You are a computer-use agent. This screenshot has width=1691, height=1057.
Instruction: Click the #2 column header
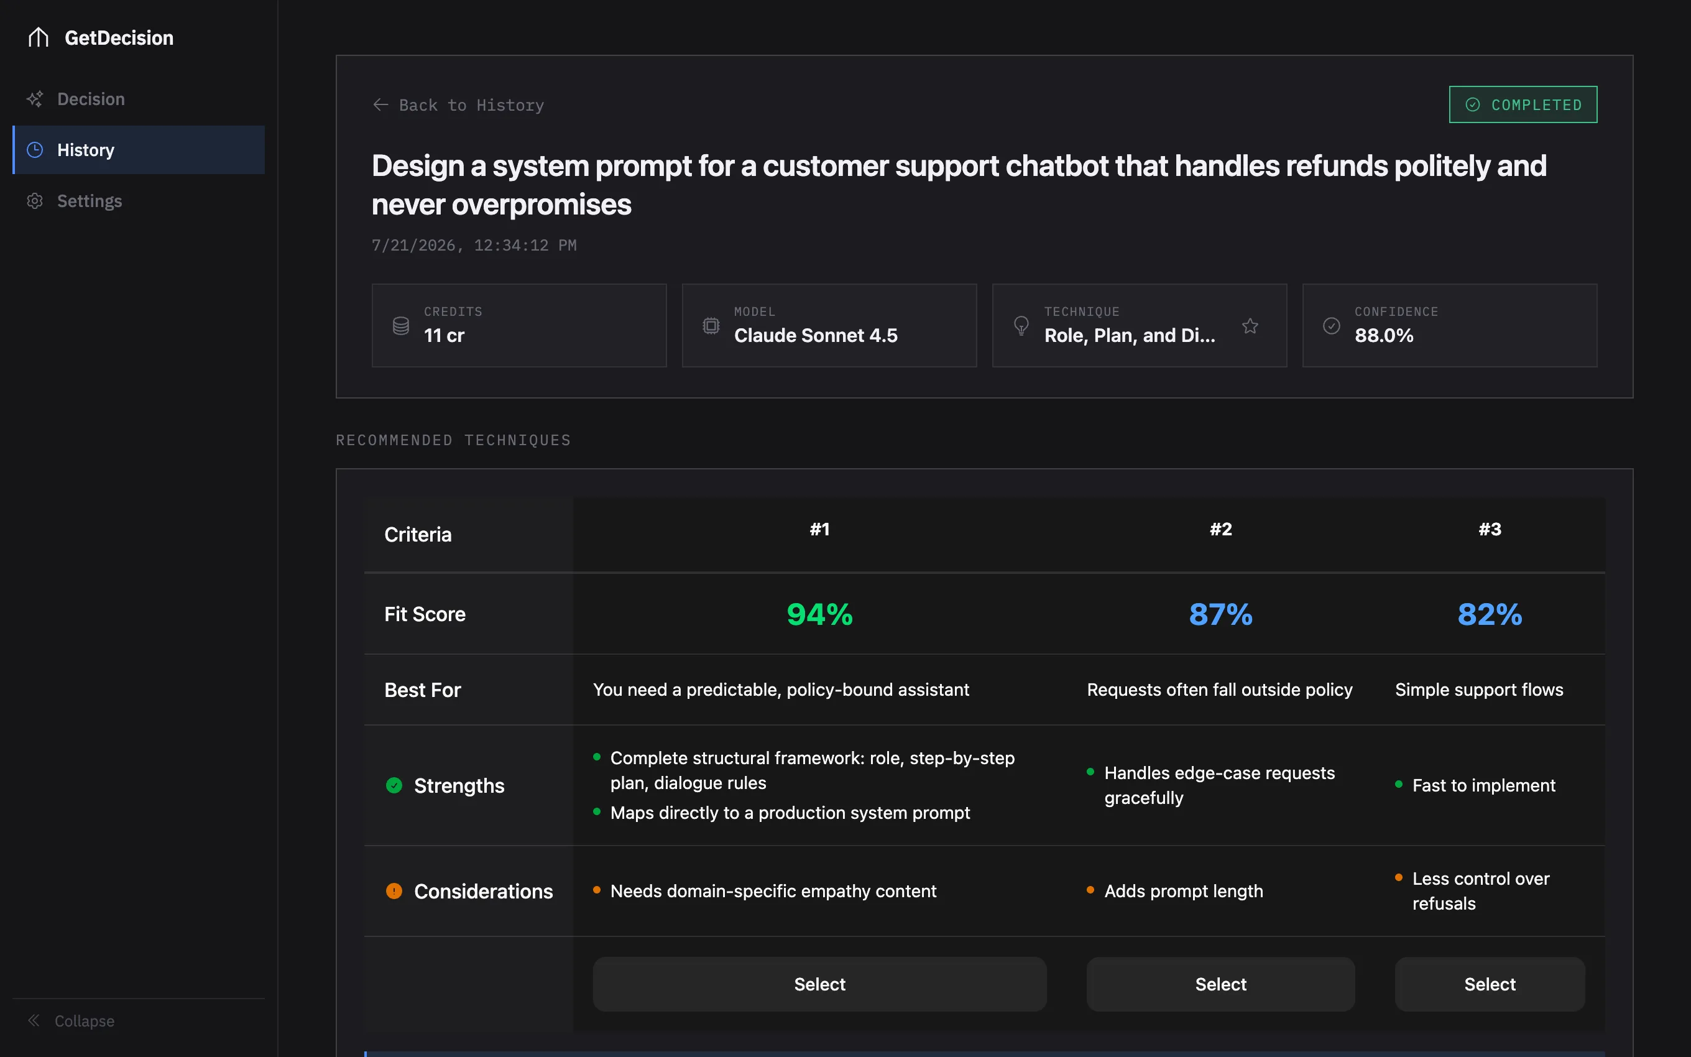point(1221,529)
